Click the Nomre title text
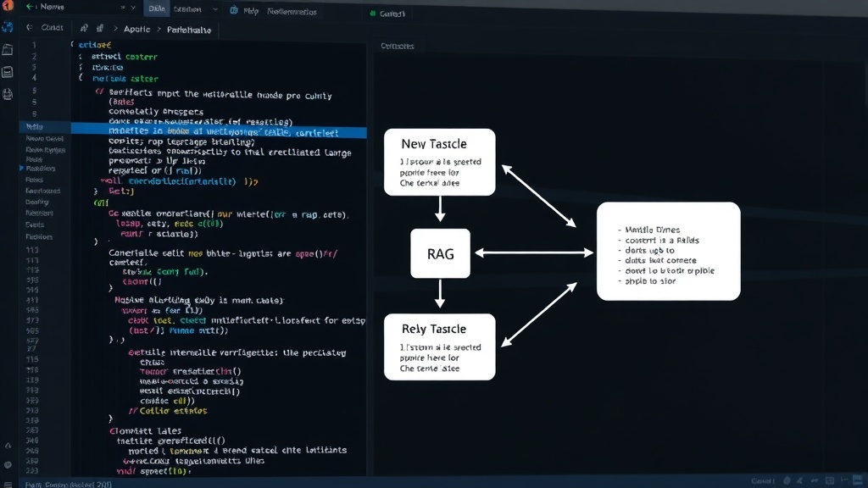The height and width of the screenshot is (488, 868). click(52, 7)
